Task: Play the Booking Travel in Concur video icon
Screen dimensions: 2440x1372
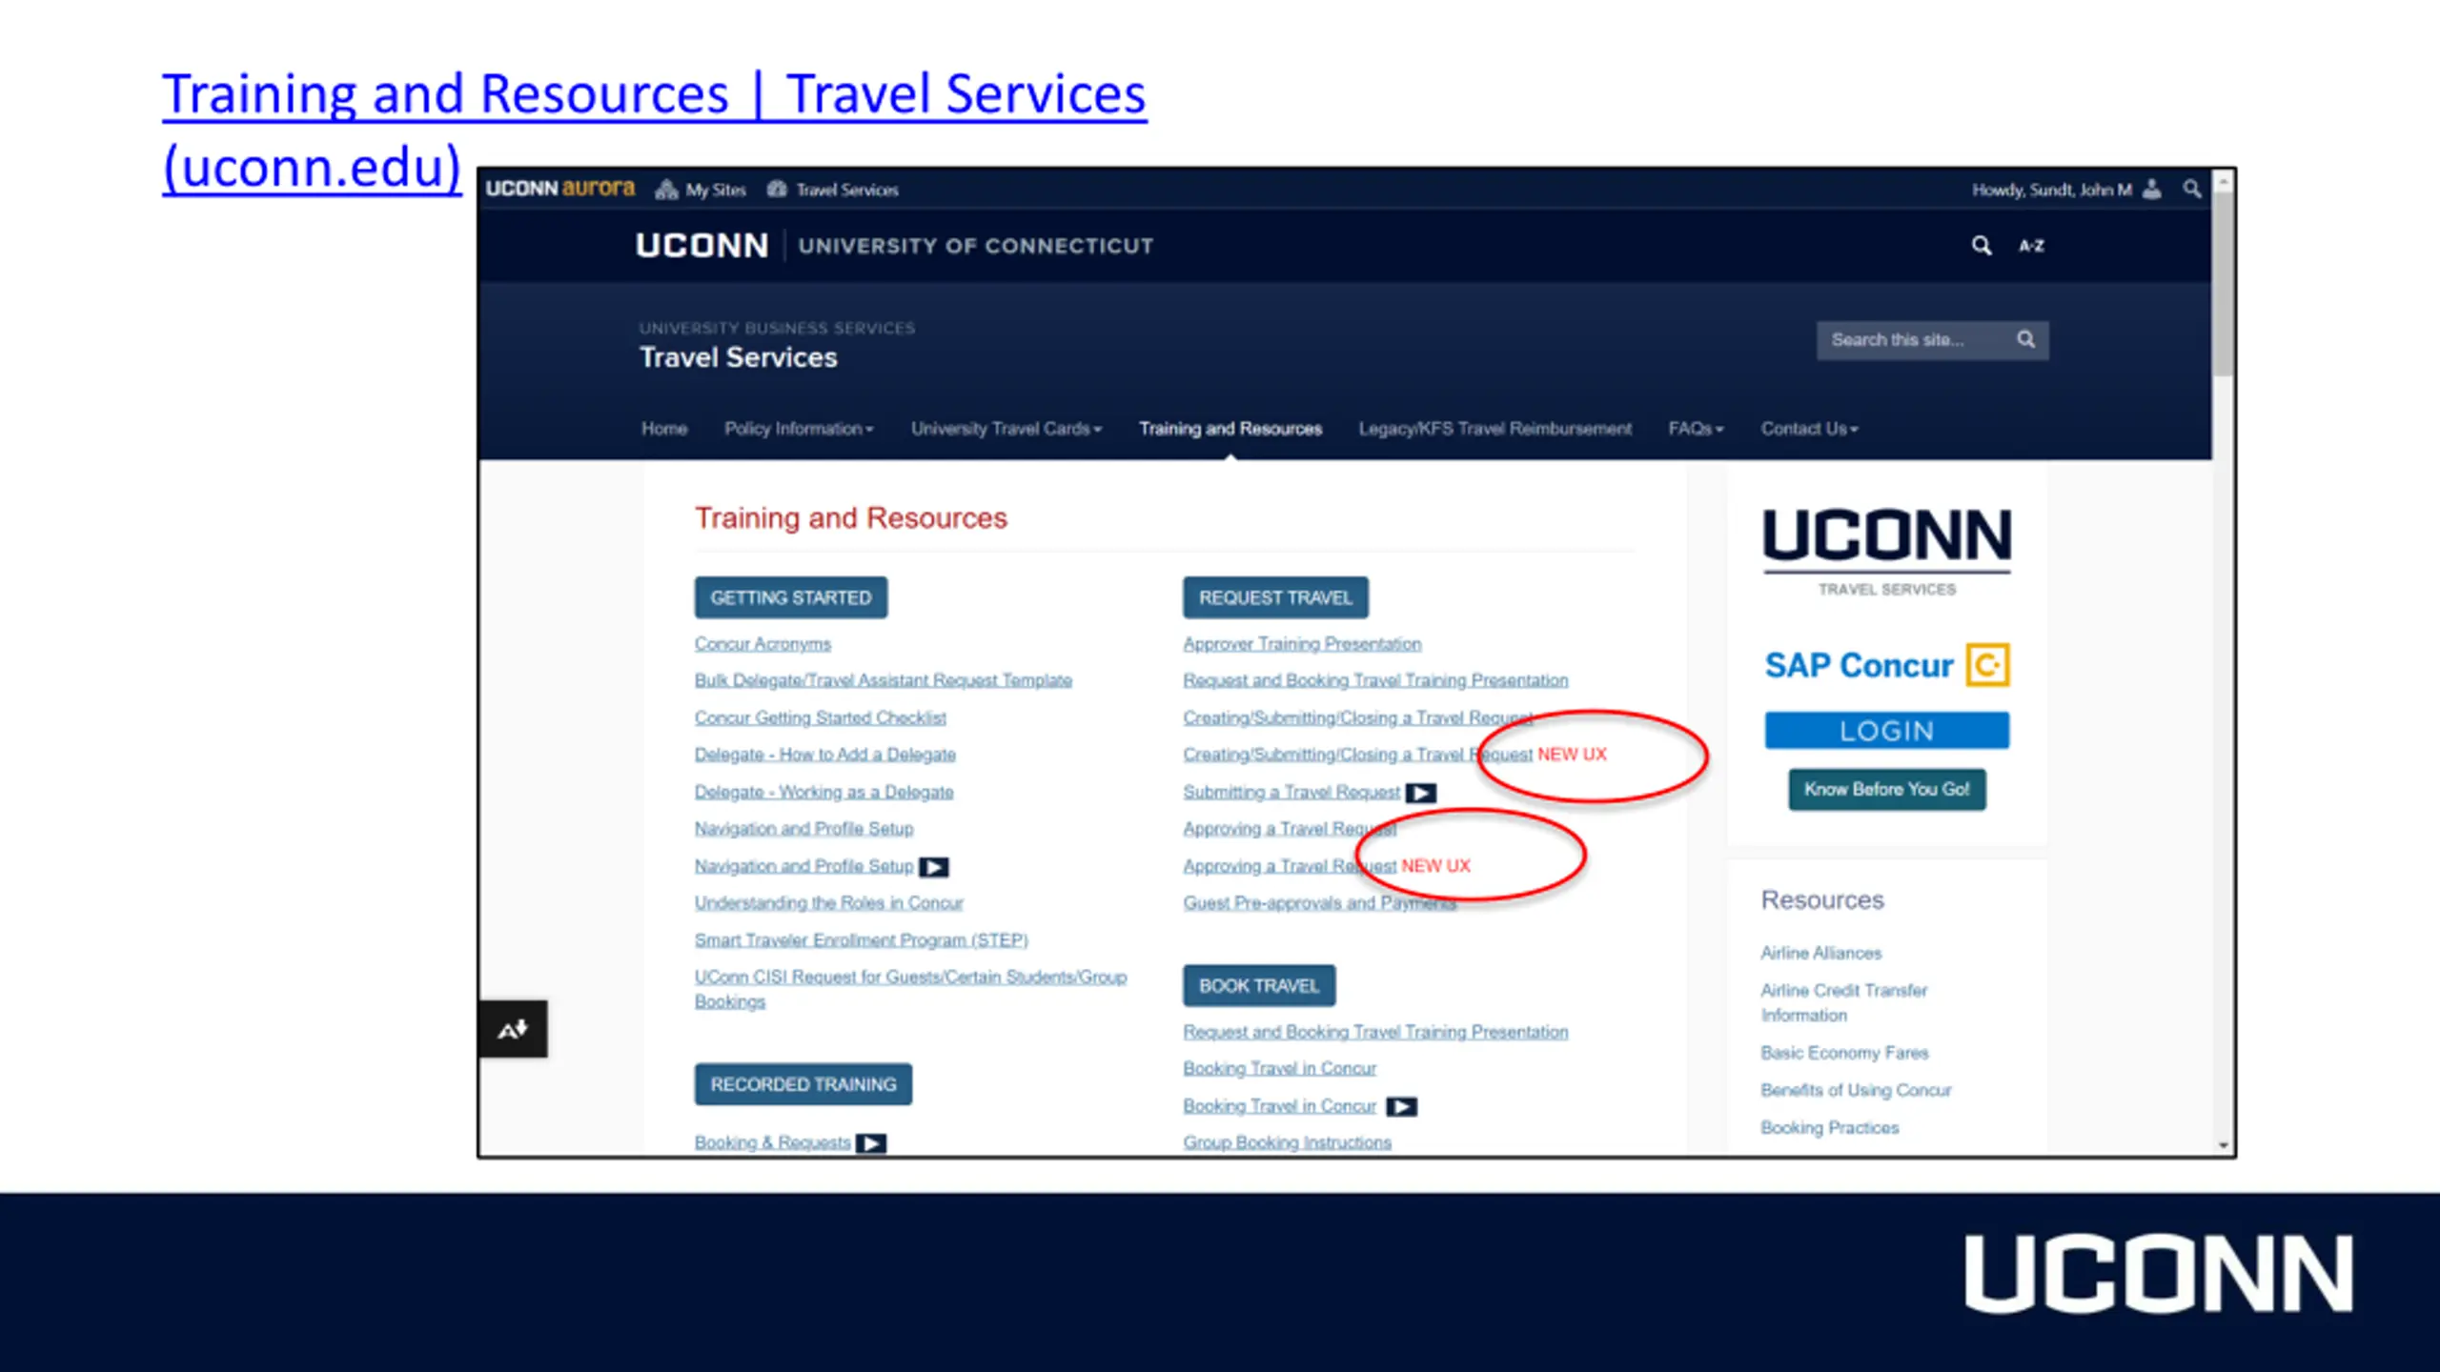Action: point(1401,1107)
